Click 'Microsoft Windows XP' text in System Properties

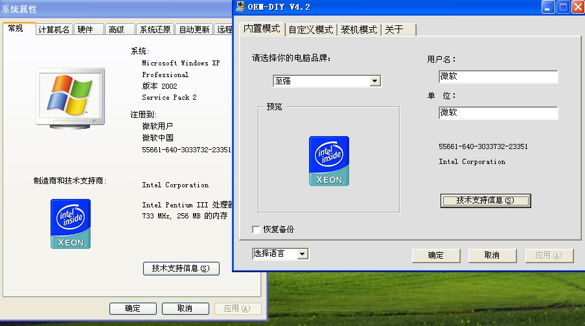181,63
